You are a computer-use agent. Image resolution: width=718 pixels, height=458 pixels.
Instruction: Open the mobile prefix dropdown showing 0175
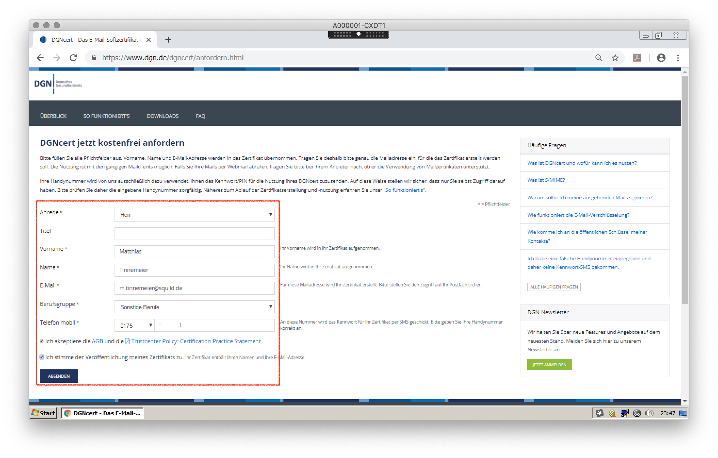point(134,325)
